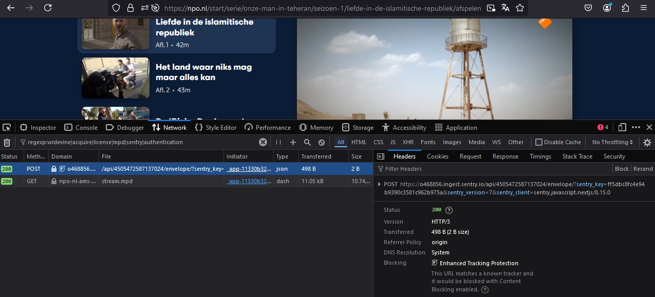The height and width of the screenshot is (297, 655).
Task: Click the Resend request button
Action: [x=643, y=169]
